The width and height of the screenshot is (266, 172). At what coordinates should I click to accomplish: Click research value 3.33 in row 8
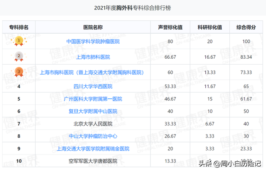point(210,136)
